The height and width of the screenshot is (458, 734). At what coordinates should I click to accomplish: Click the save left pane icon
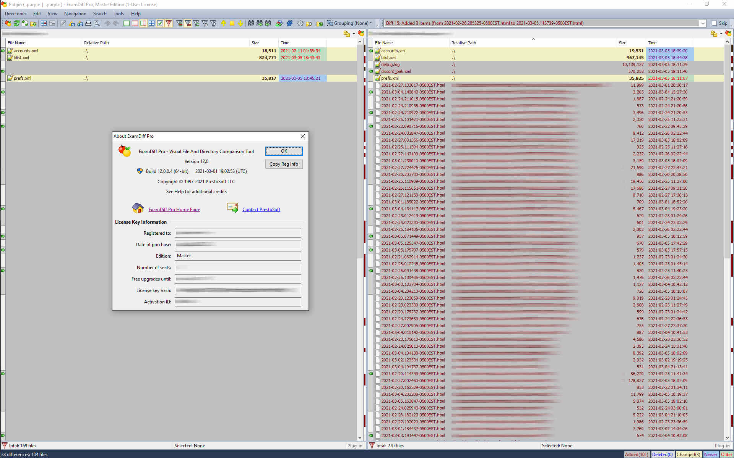pos(71,23)
